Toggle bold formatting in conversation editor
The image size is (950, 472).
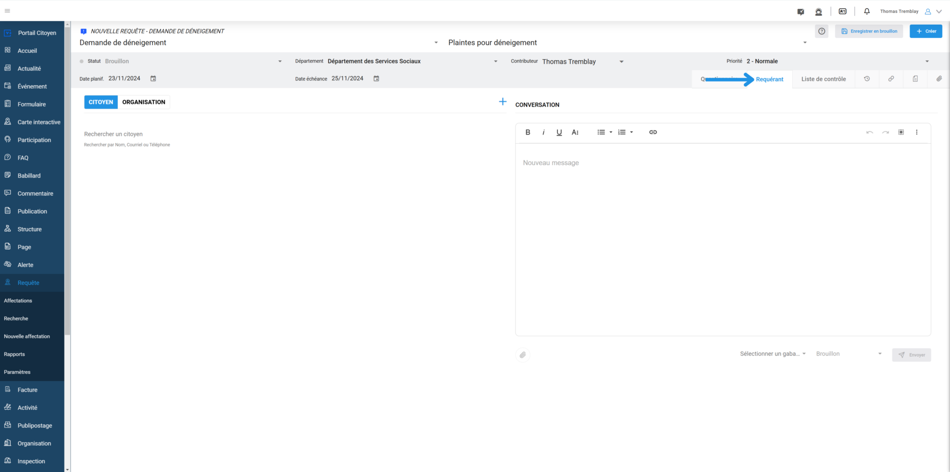(x=527, y=132)
